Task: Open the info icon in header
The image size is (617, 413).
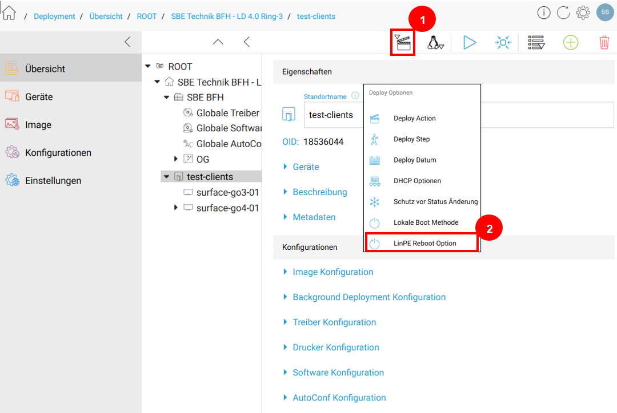Action: (x=544, y=13)
